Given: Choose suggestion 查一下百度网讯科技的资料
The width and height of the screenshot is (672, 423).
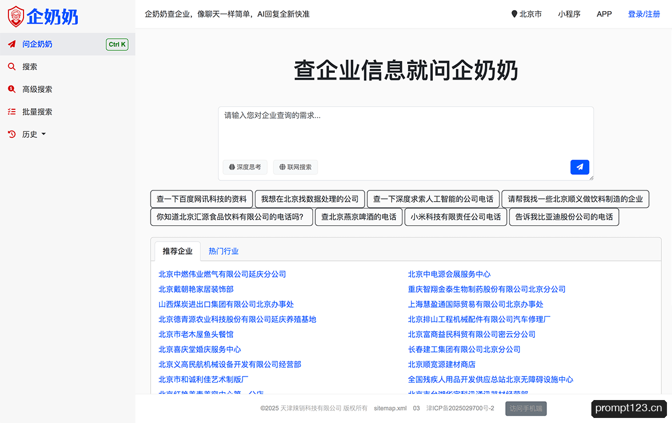Looking at the screenshot, I should pyautogui.click(x=202, y=199).
